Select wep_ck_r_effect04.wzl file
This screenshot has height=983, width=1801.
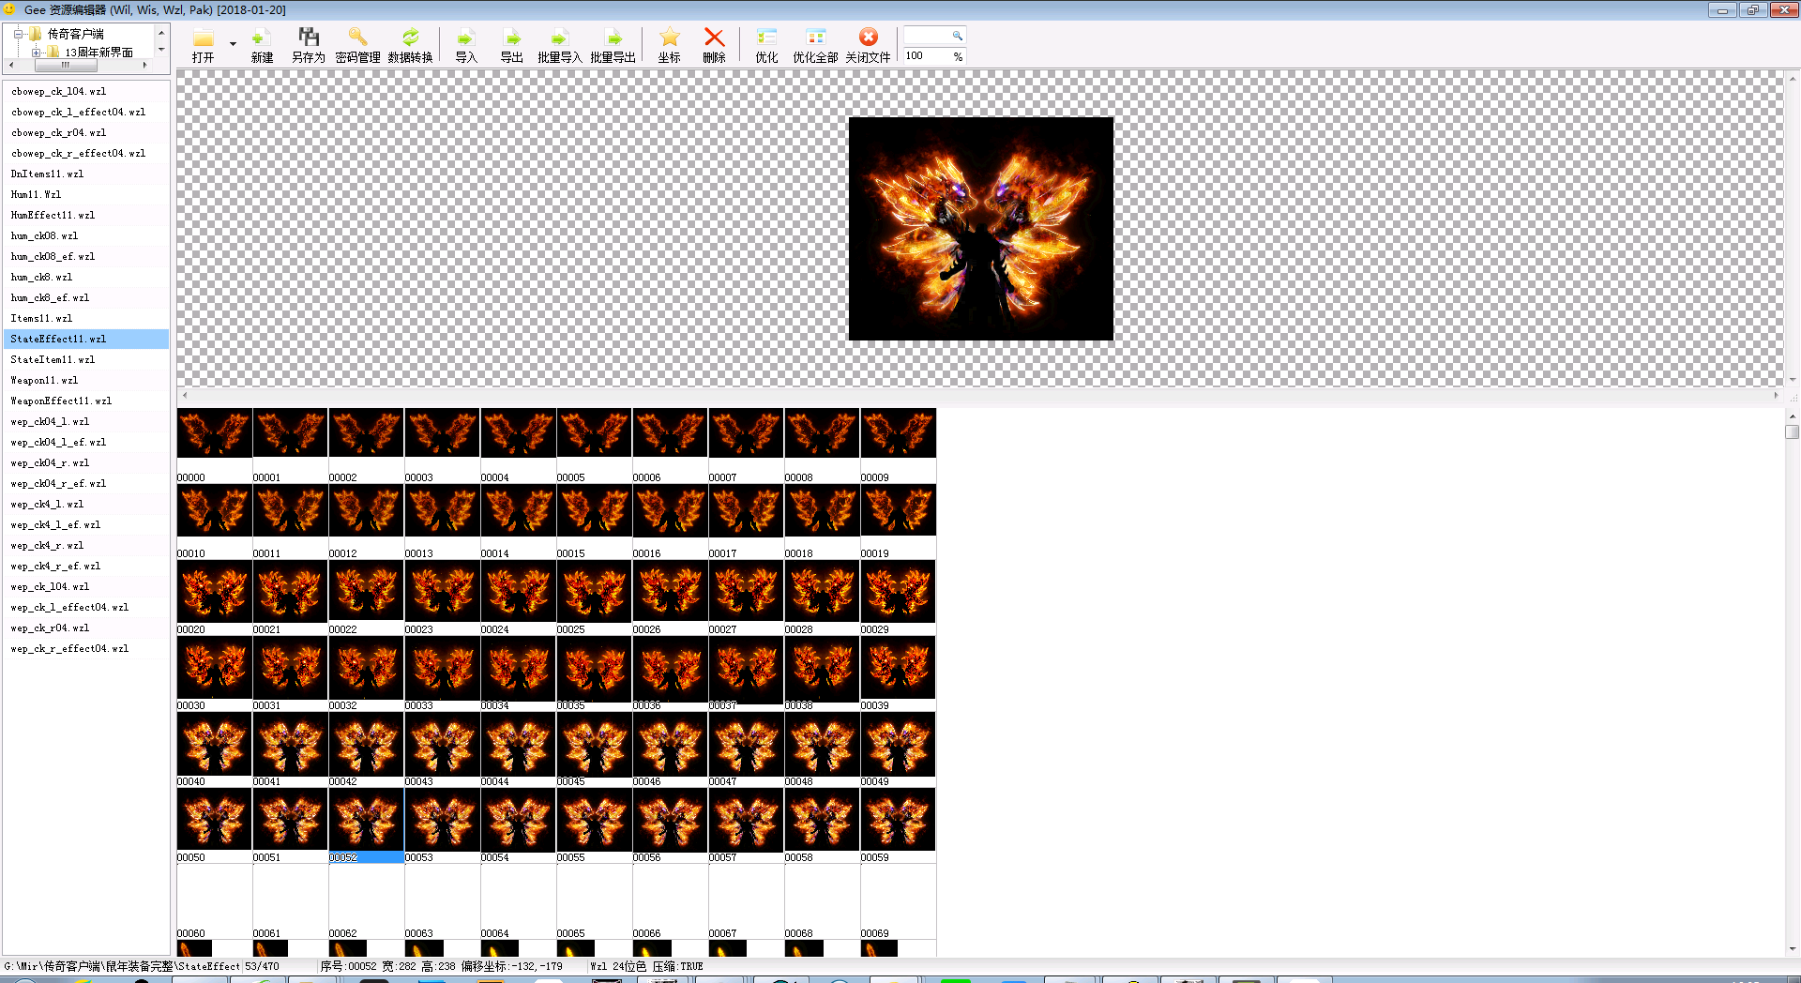pyautogui.click(x=86, y=649)
